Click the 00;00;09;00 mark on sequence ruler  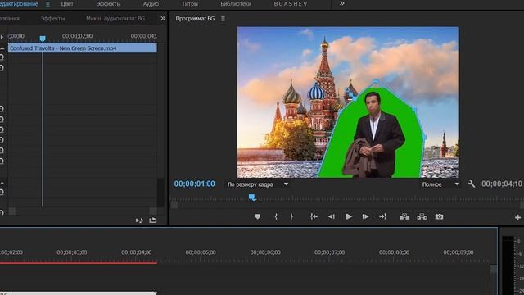[458, 252]
